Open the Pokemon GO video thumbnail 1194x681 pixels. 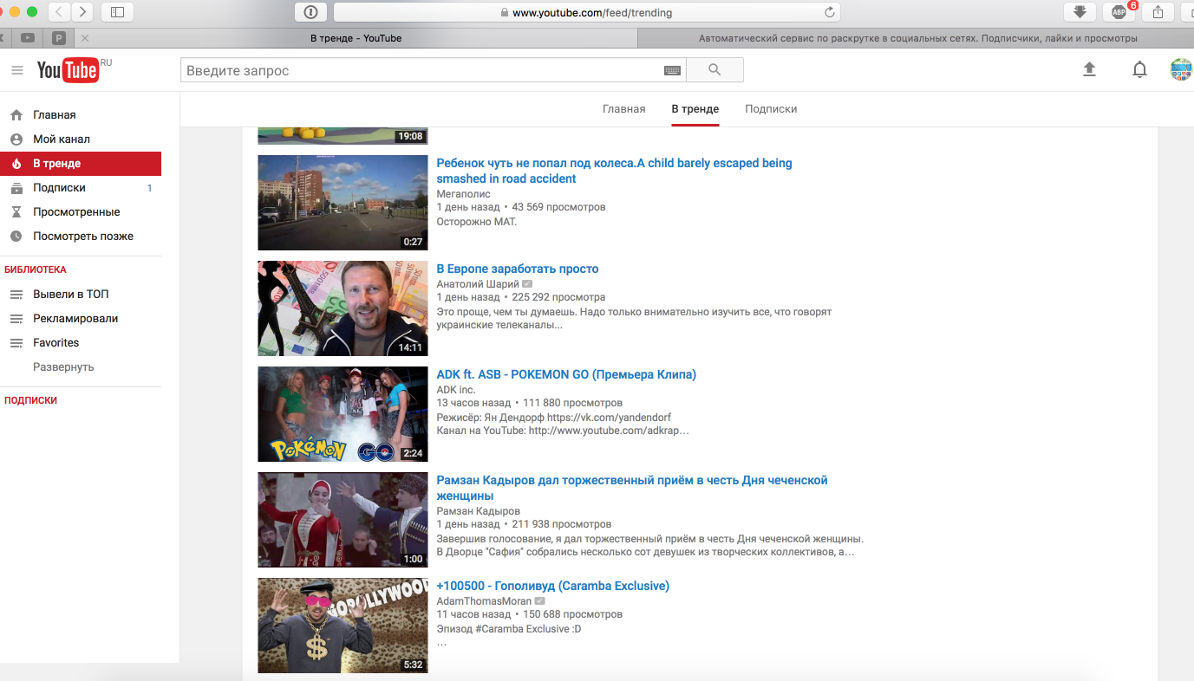click(x=343, y=414)
